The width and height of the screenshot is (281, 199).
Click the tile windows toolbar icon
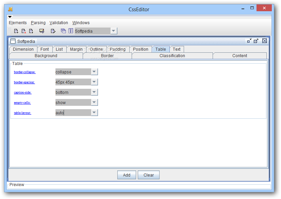coord(71,31)
